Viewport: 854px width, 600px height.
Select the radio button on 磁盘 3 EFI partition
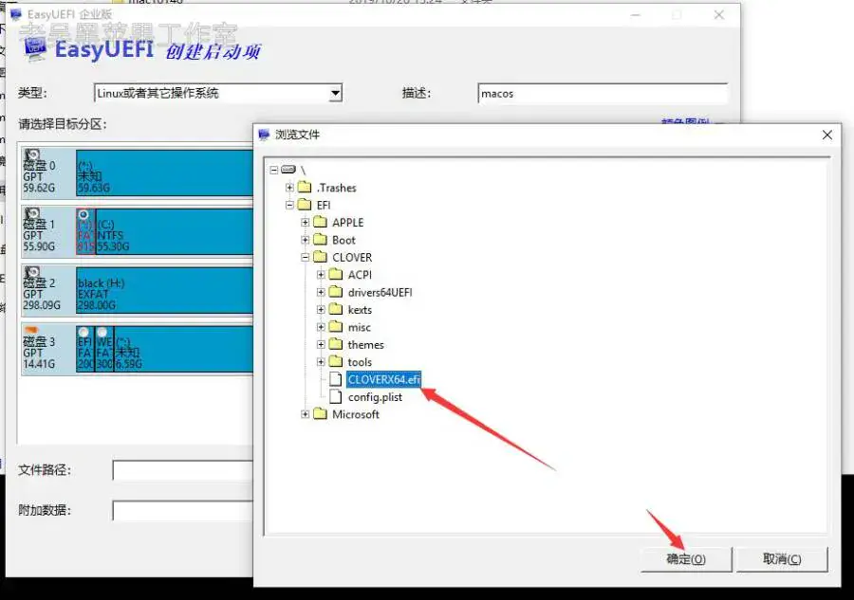point(84,332)
